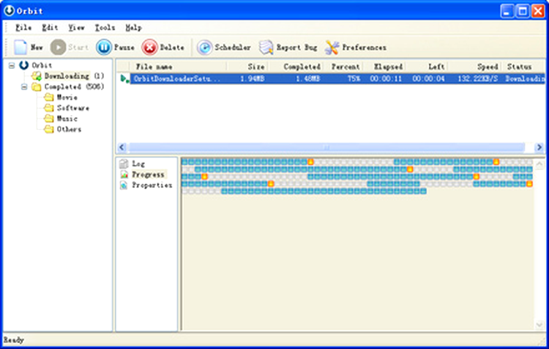Click the Report Bug icon
This screenshot has width=549, height=349.
point(266,48)
